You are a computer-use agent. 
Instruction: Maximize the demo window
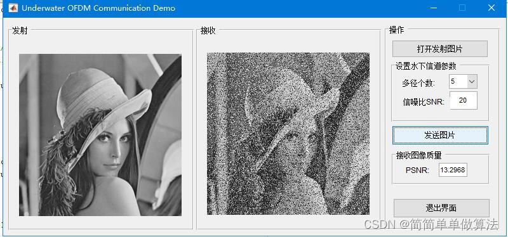[462, 8]
